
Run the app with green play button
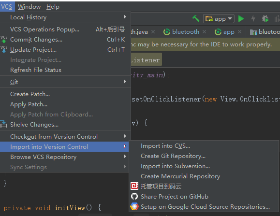coord(241,18)
